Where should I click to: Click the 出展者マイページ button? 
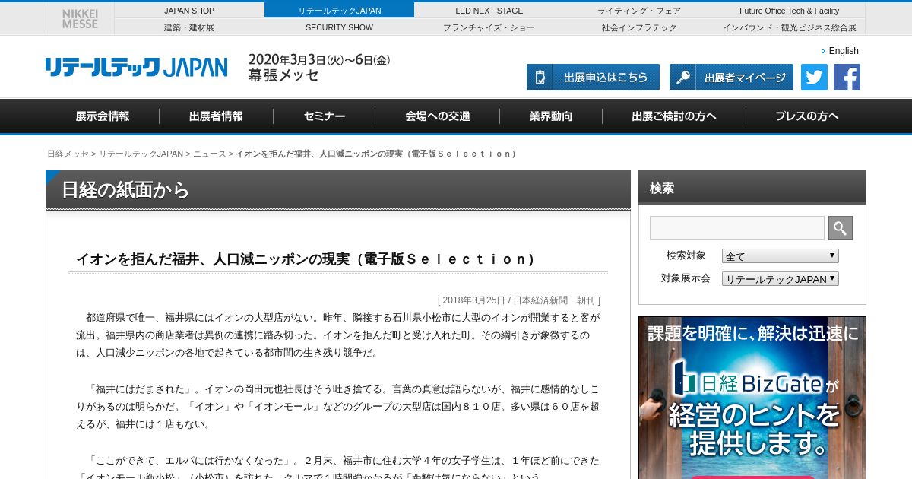click(731, 77)
